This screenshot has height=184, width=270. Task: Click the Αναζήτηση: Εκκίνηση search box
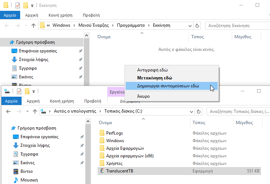click(236, 26)
